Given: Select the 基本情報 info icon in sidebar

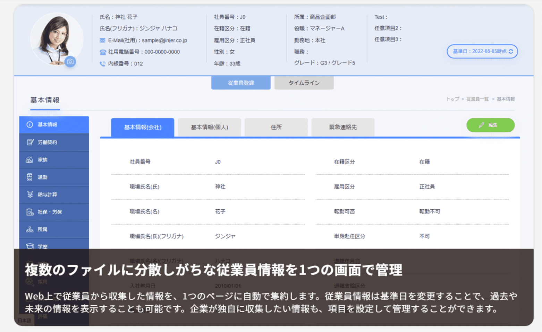Looking at the screenshot, I should click(x=30, y=125).
